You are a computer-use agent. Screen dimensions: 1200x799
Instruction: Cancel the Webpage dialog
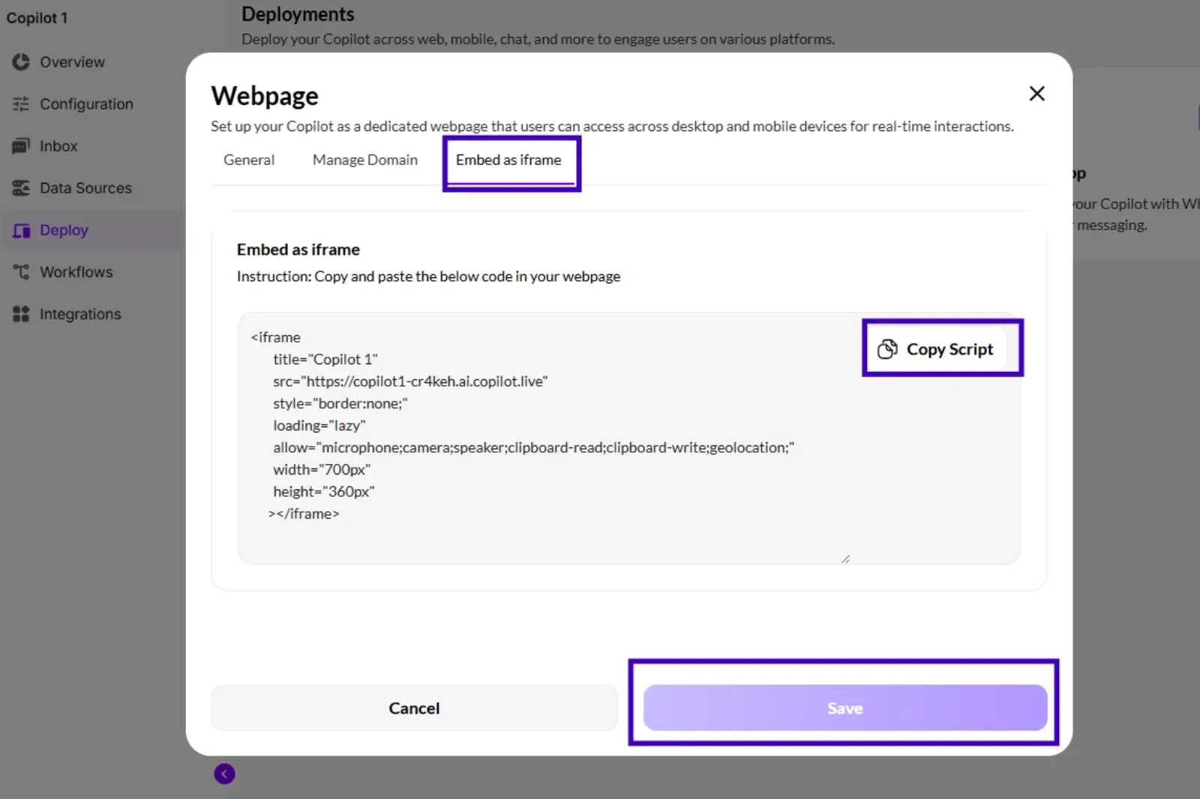pyautogui.click(x=414, y=707)
